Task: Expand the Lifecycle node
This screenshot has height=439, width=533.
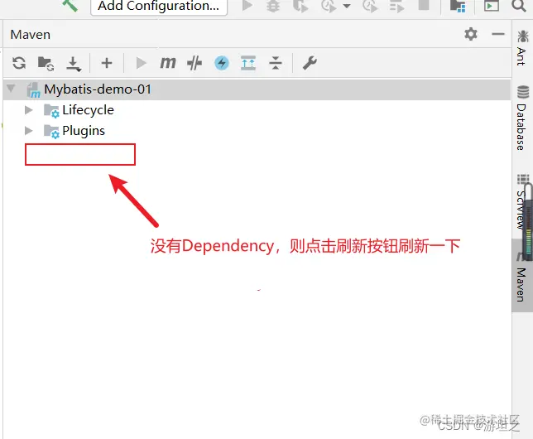Action: pyautogui.click(x=29, y=110)
